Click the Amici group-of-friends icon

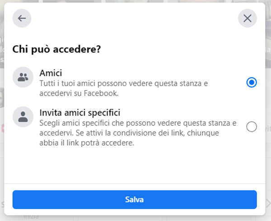tap(23, 78)
